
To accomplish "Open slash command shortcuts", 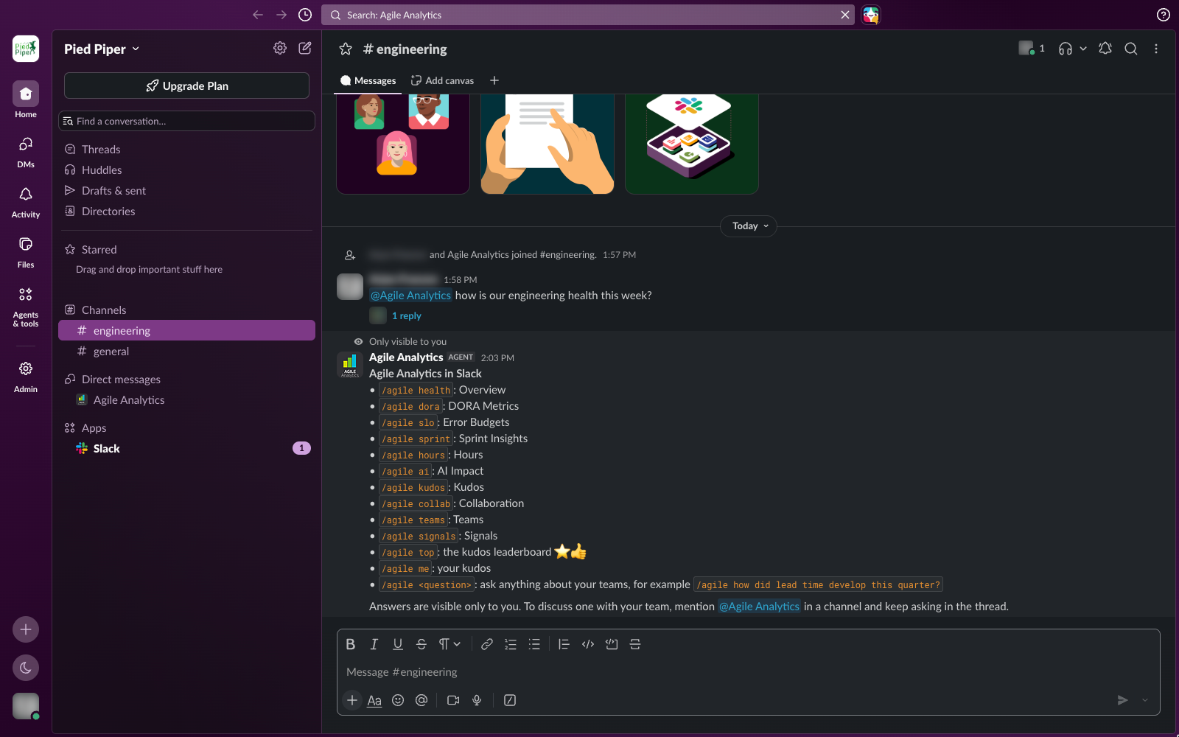I will point(510,700).
